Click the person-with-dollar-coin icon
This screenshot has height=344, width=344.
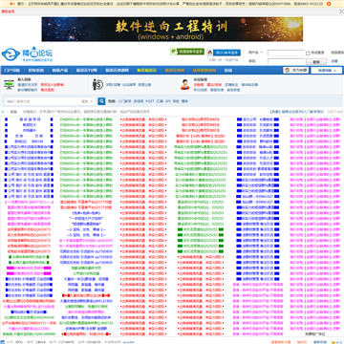pos(97,85)
